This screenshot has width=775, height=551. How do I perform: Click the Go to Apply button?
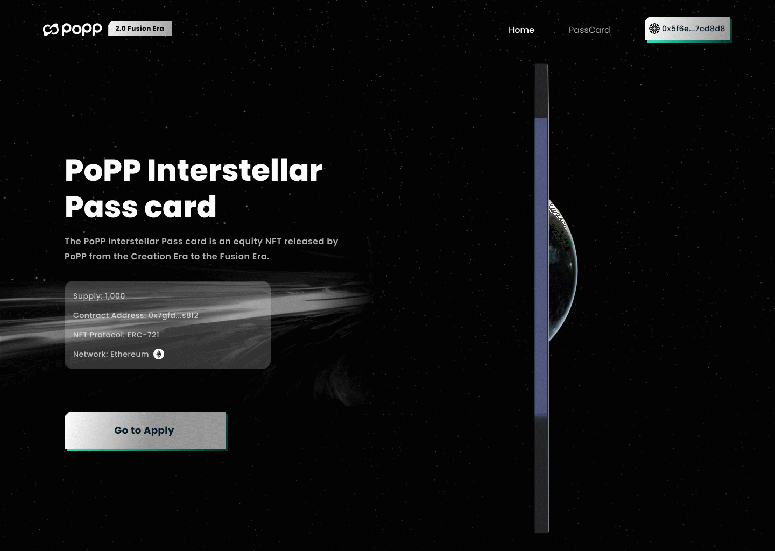(145, 430)
